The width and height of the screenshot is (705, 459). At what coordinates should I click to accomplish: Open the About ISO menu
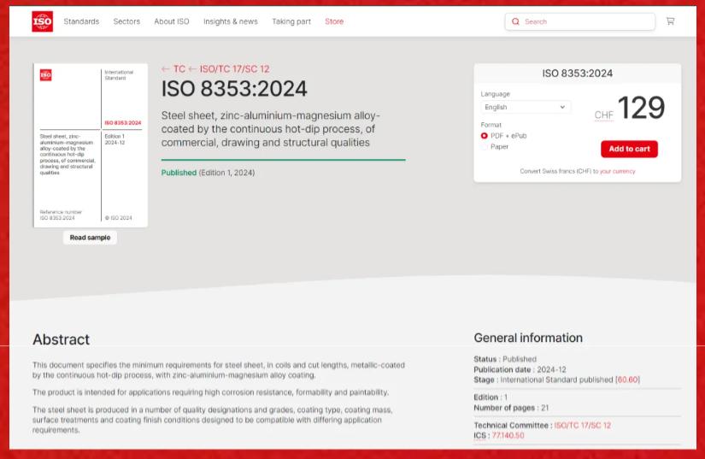[171, 21]
